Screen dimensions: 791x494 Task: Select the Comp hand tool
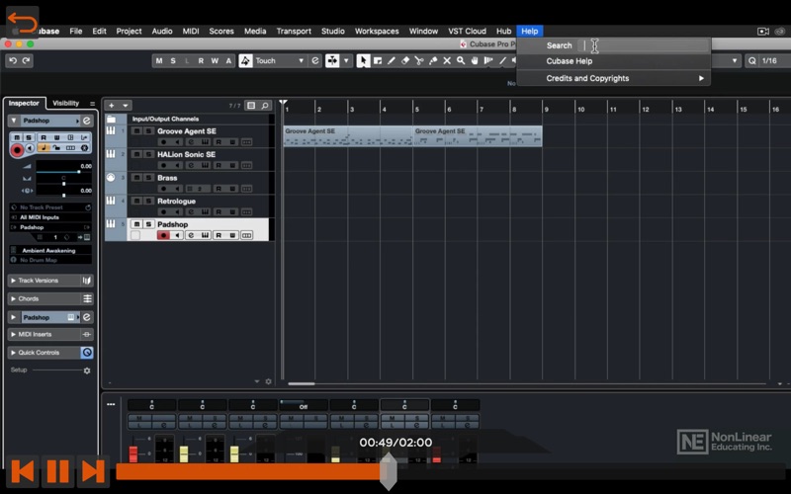pos(475,61)
